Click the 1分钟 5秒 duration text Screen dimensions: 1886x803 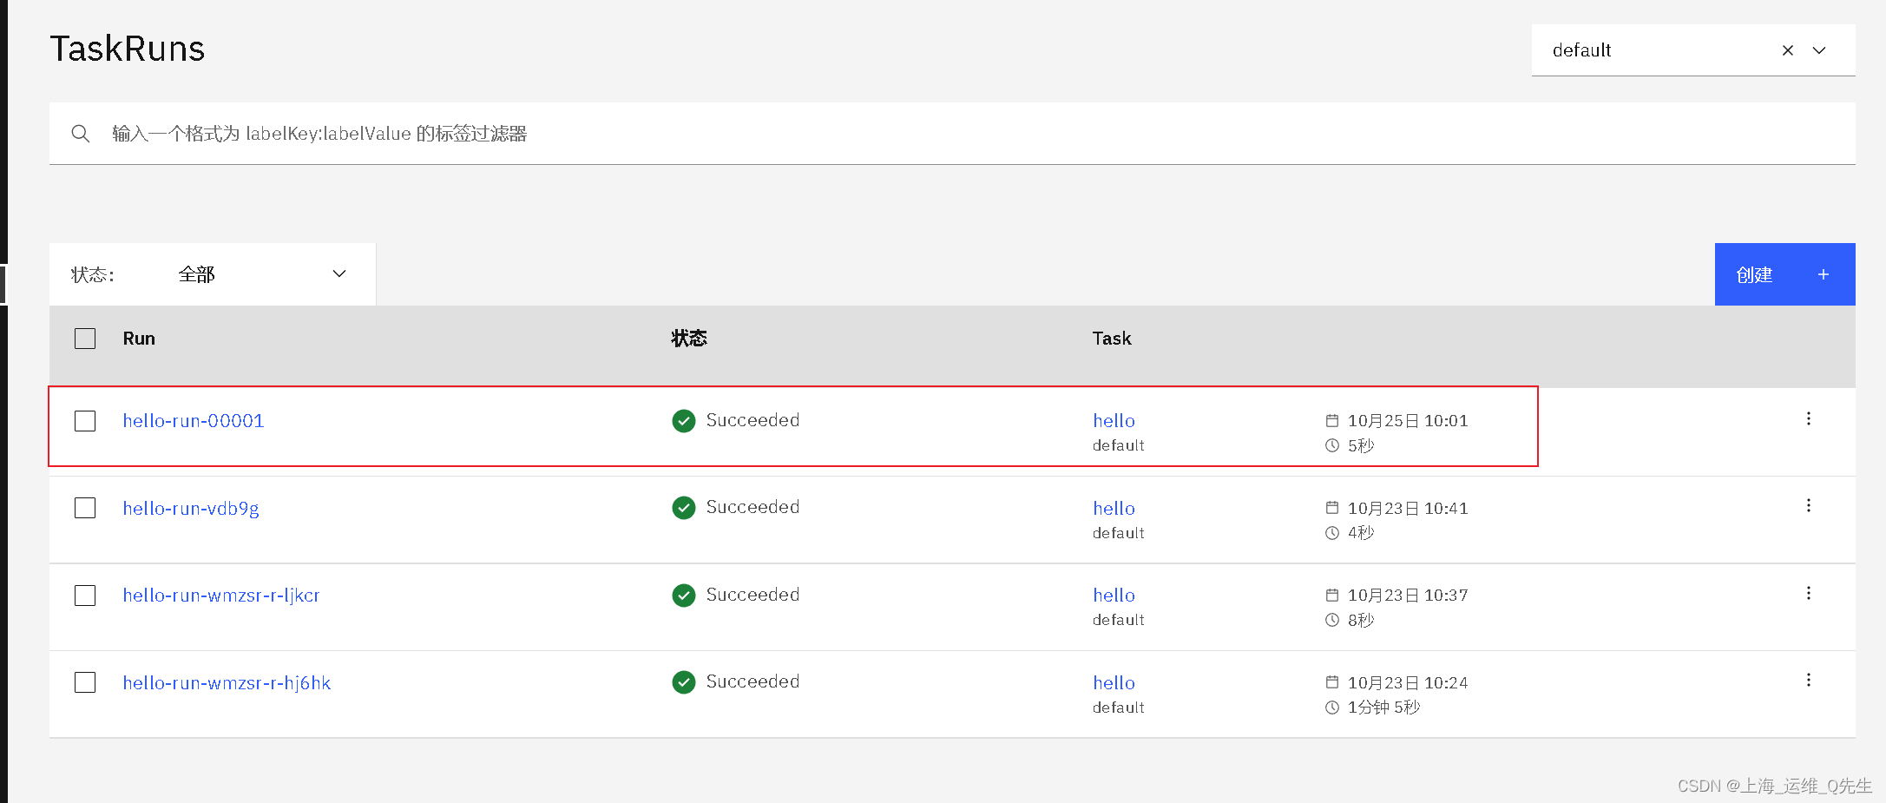click(1383, 708)
